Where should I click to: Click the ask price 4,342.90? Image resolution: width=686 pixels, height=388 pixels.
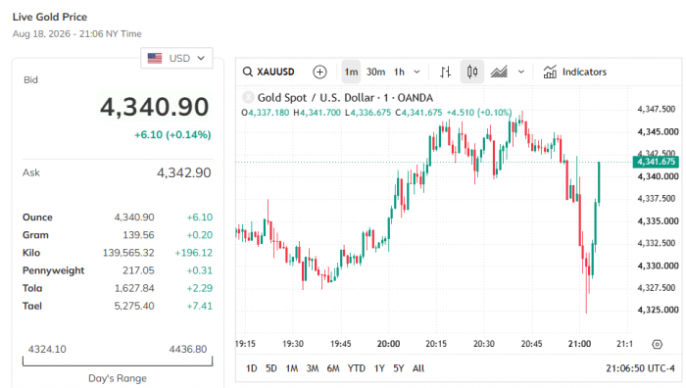tap(184, 172)
